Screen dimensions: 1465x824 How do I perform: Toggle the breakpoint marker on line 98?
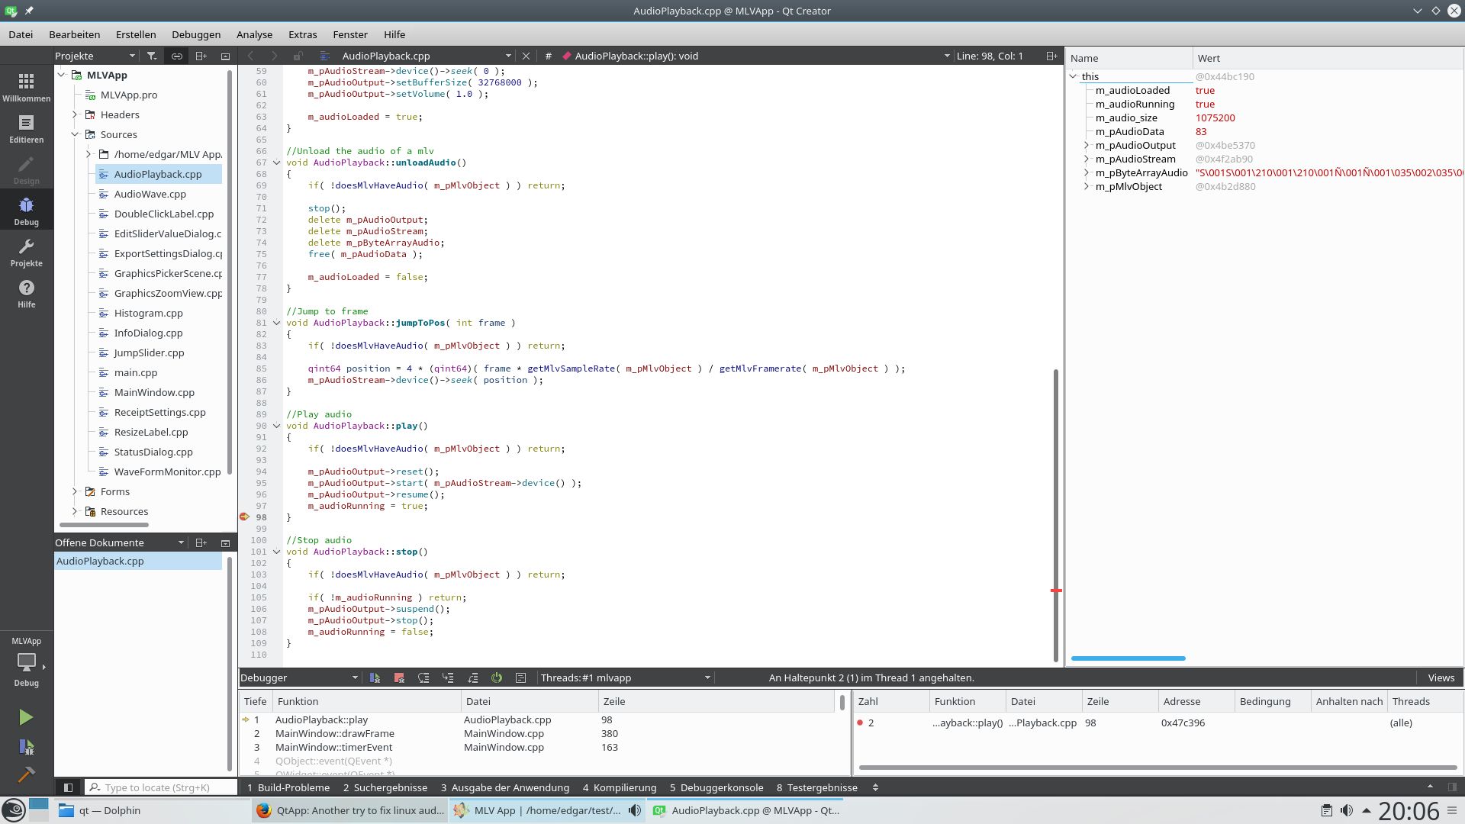pos(245,517)
